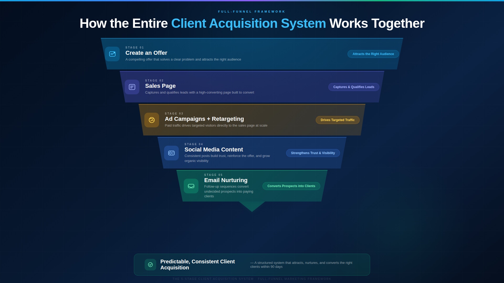Click the Social Media Content stage icon
Image resolution: width=504 pixels, height=283 pixels.
coord(171,153)
